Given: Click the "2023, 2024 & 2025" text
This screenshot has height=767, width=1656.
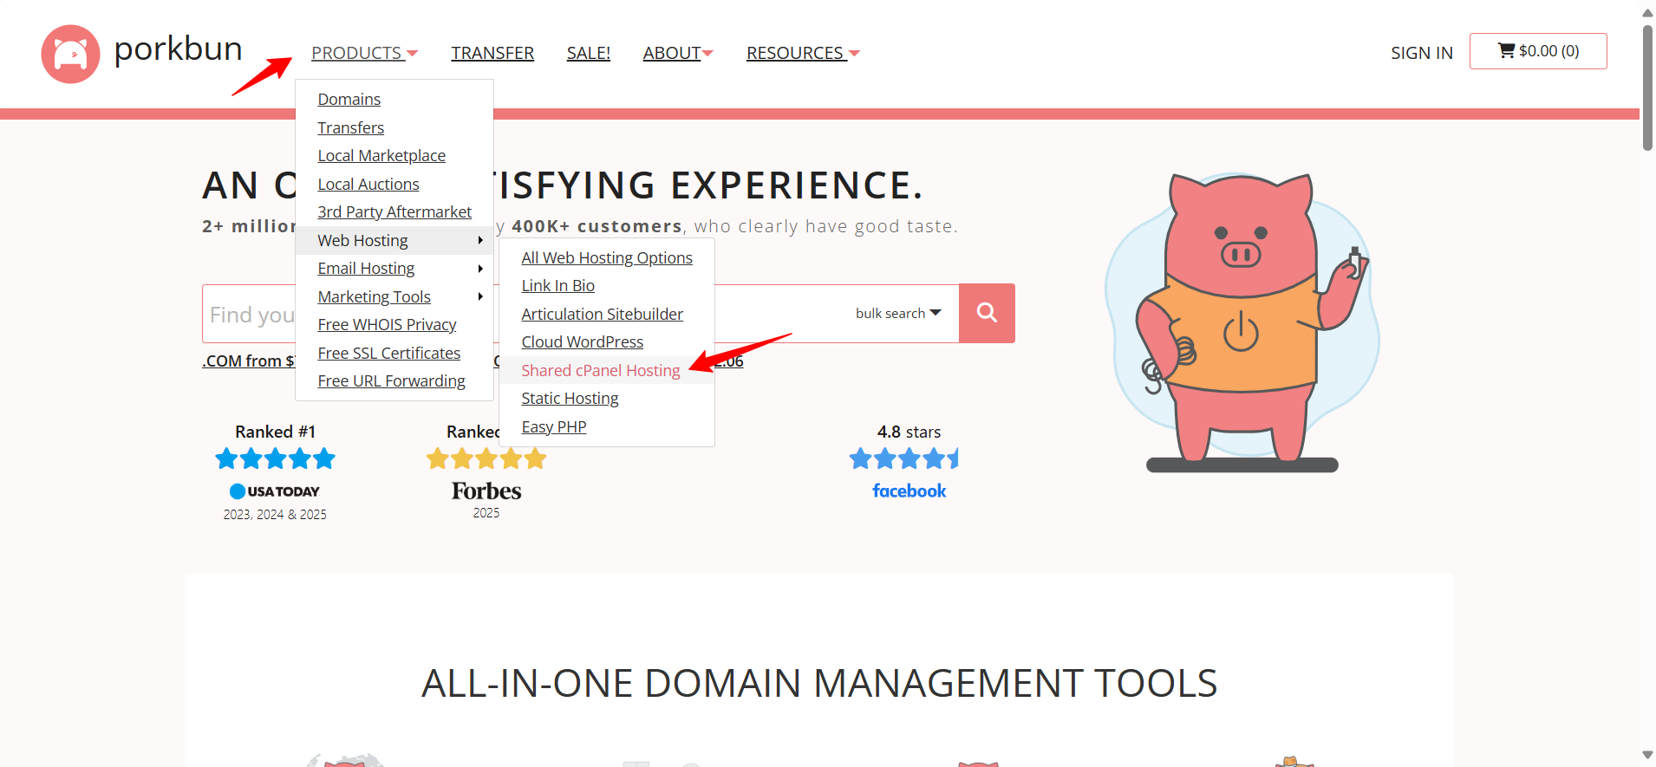Looking at the screenshot, I should click(275, 515).
